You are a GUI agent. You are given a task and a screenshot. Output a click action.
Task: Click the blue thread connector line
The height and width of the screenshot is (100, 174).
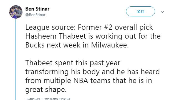16,59
